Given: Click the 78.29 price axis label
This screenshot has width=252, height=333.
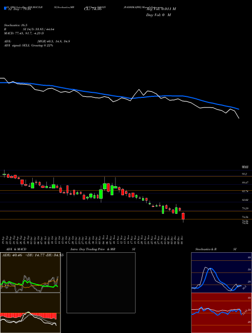Looking at the screenshot, I should point(245,208).
